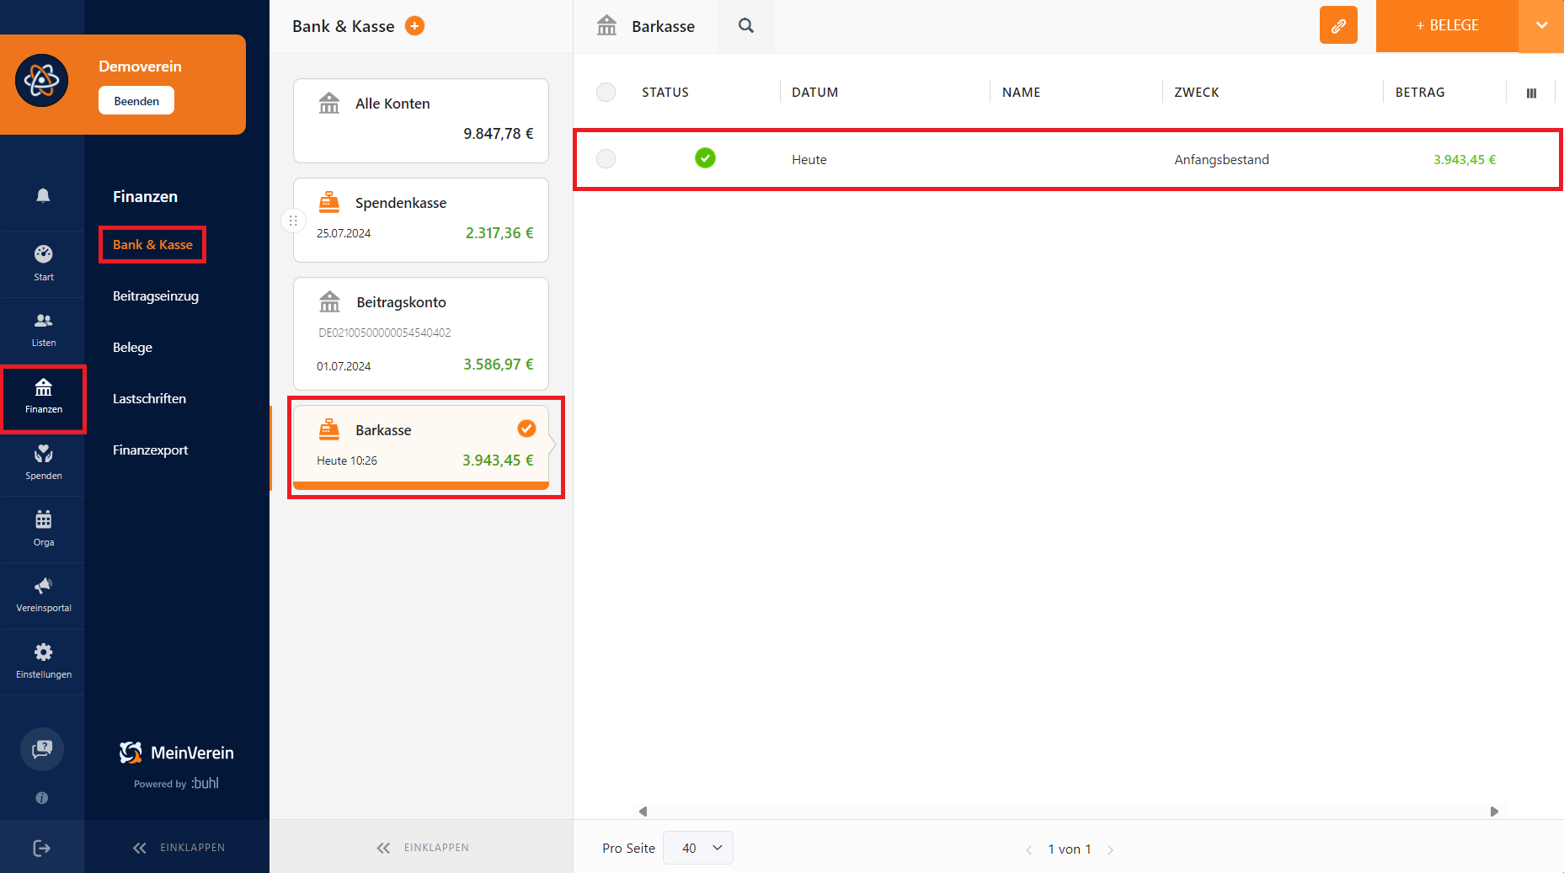Open Belege menu item

[x=132, y=348]
